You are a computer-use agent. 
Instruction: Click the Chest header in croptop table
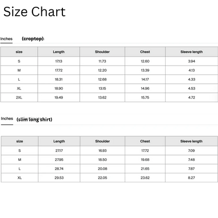point(145,52)
